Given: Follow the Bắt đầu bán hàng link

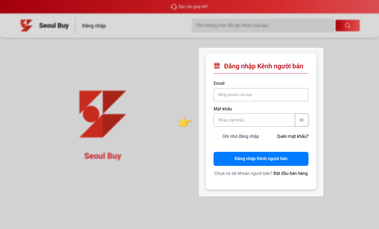Looking at the screenshot, I should [291, 174].
